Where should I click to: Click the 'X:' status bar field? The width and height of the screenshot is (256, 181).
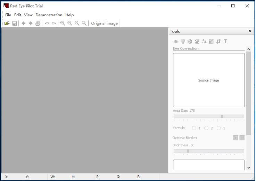(7, 177)
